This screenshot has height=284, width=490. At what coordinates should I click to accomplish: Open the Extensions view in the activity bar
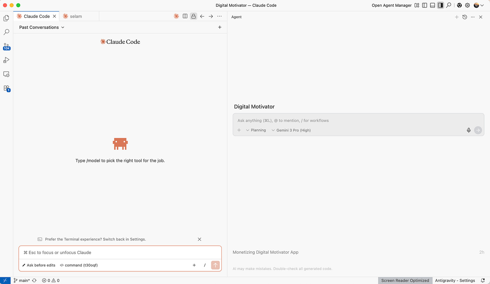[6, 88]
